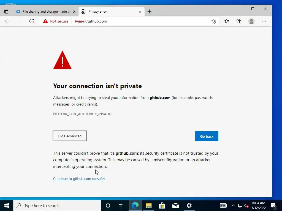Viewport: 282px width, 211px height.
Task: Click the blue Go back button
Action: [207, 136]
